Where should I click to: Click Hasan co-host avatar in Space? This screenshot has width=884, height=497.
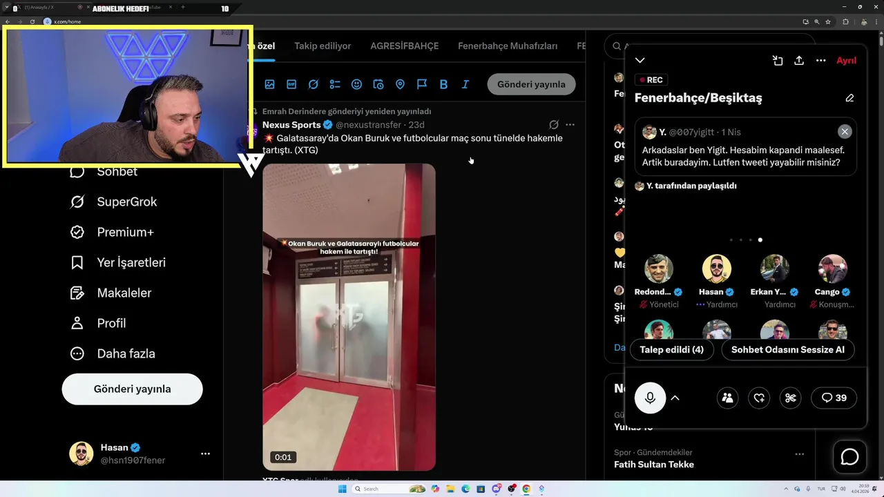click(x=717, y=269)
